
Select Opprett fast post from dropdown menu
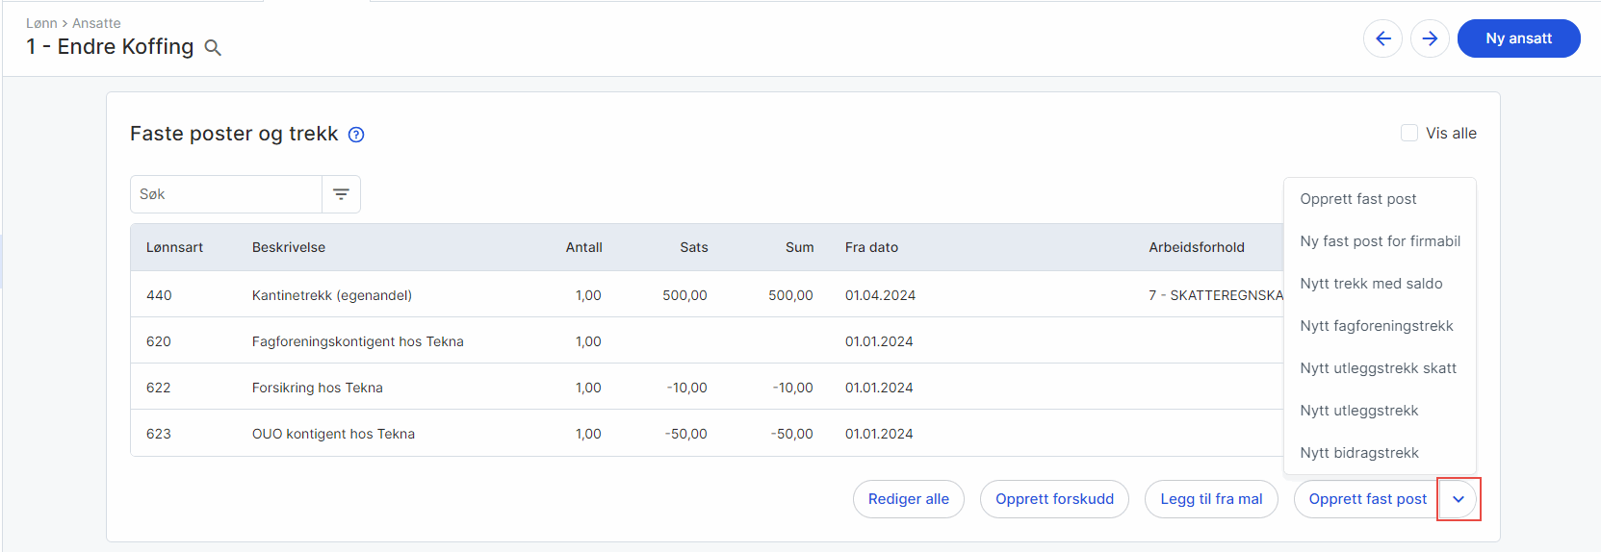tap(1357, 199)
